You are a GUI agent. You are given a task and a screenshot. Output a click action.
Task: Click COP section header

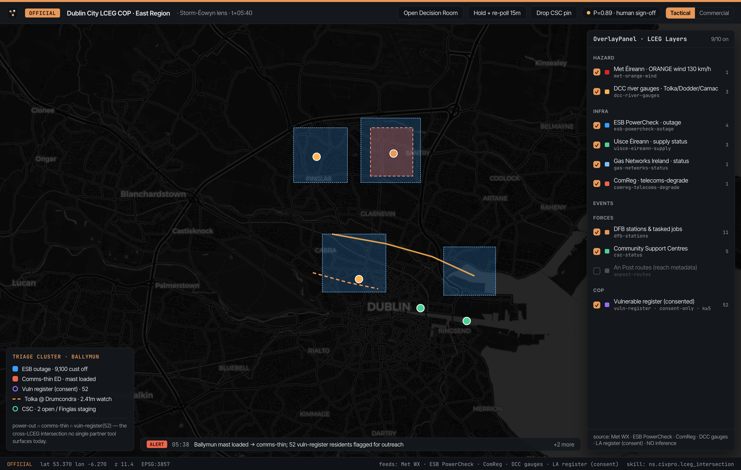(598, 290)
